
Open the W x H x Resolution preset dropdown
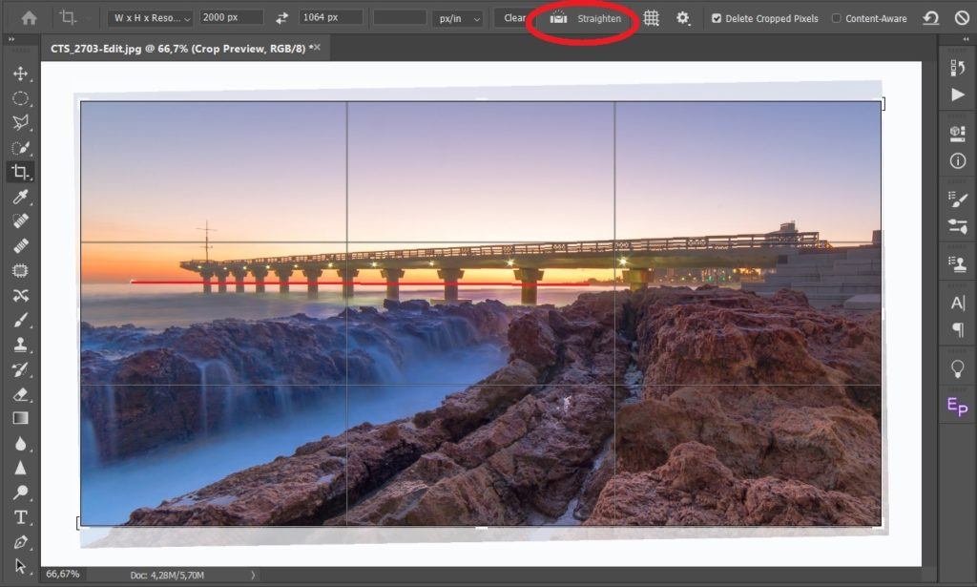click(150, 18)
